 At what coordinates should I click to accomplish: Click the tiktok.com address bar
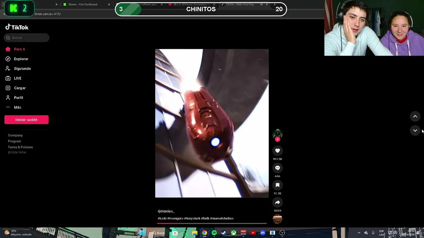[48, 14]
